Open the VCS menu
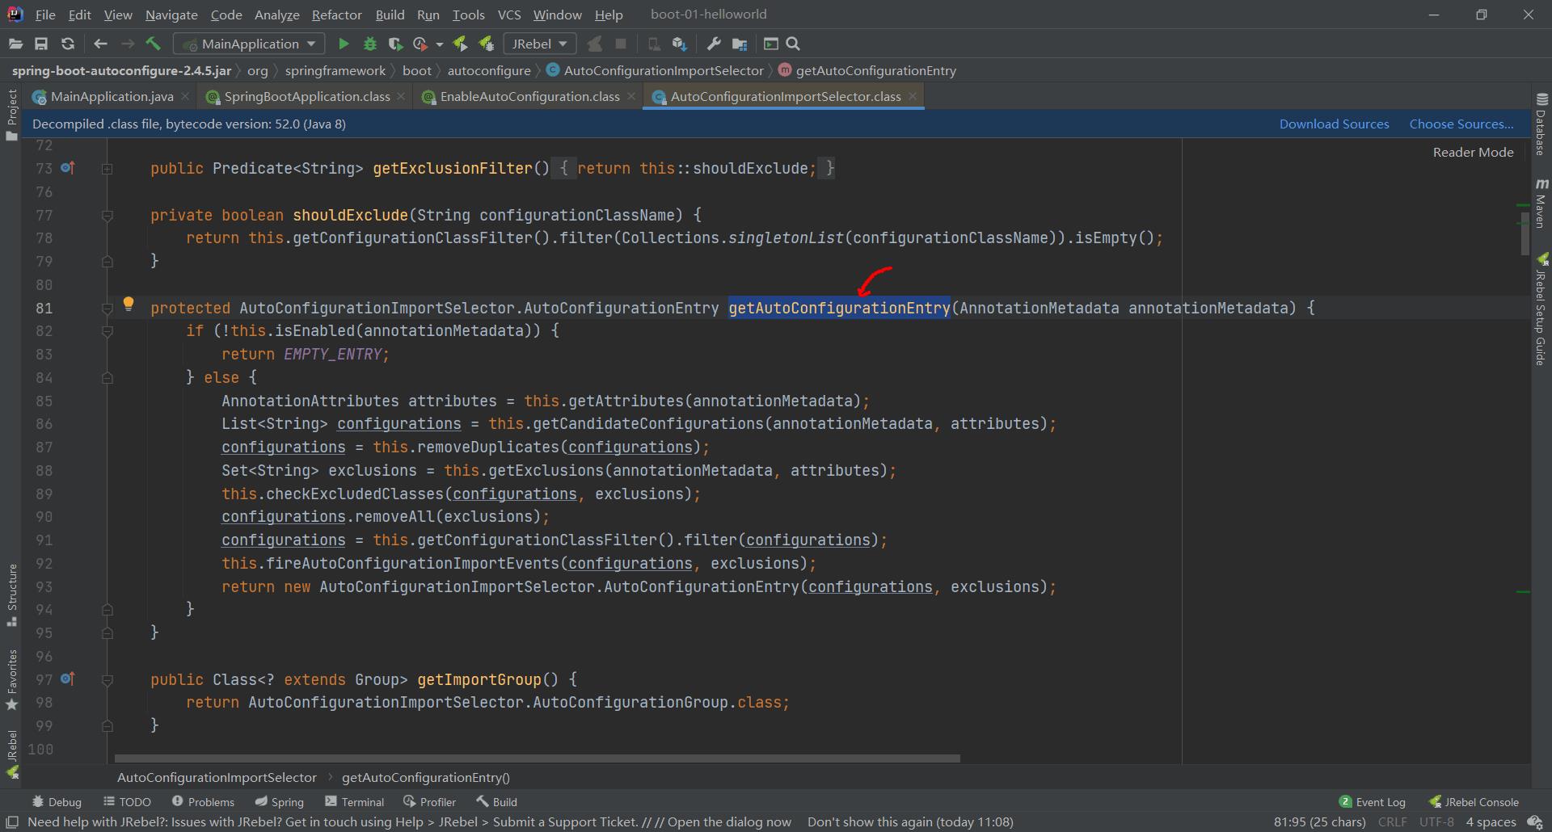Screen dimensions: 1552x832 [509, 15]
